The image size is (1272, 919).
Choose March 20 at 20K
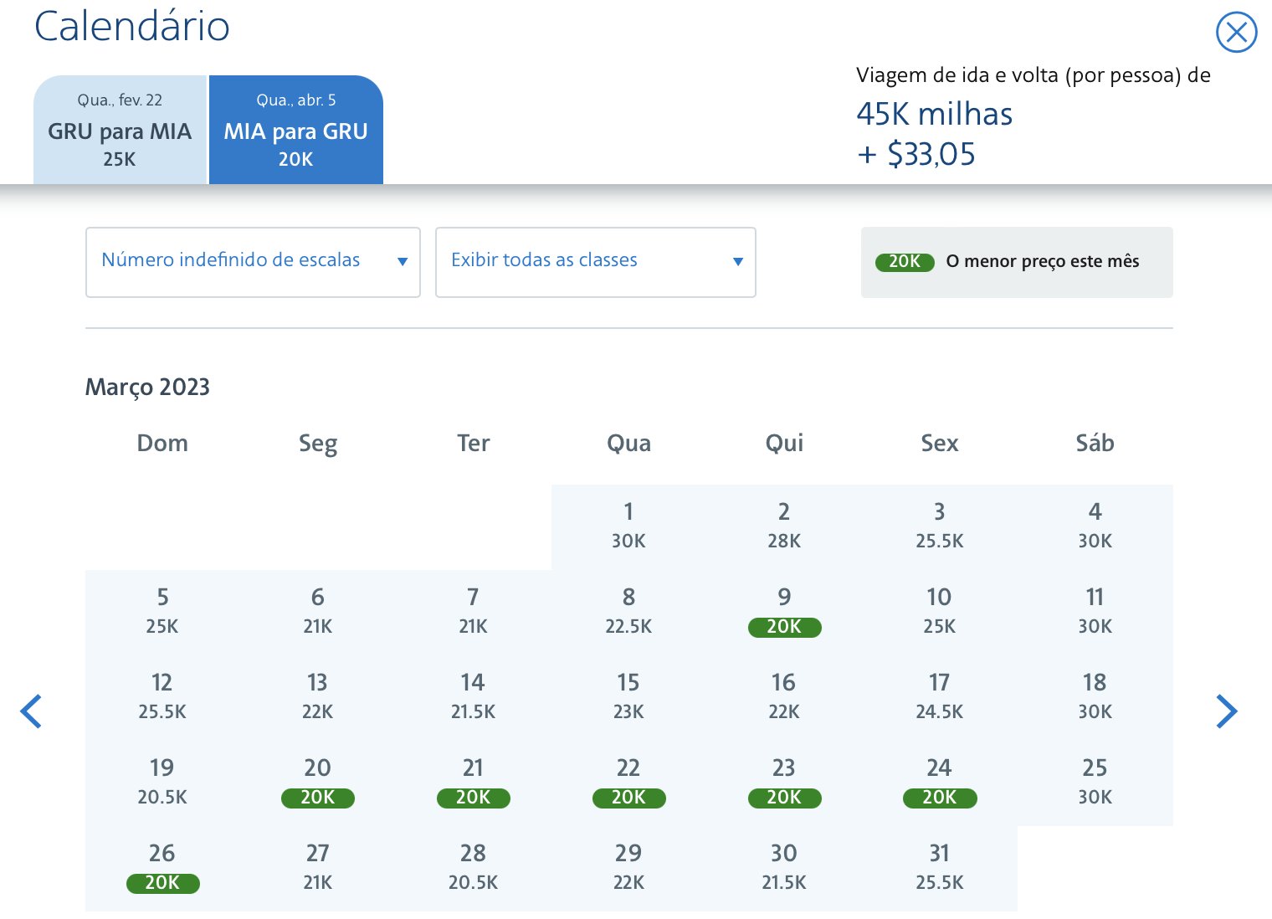318,783
